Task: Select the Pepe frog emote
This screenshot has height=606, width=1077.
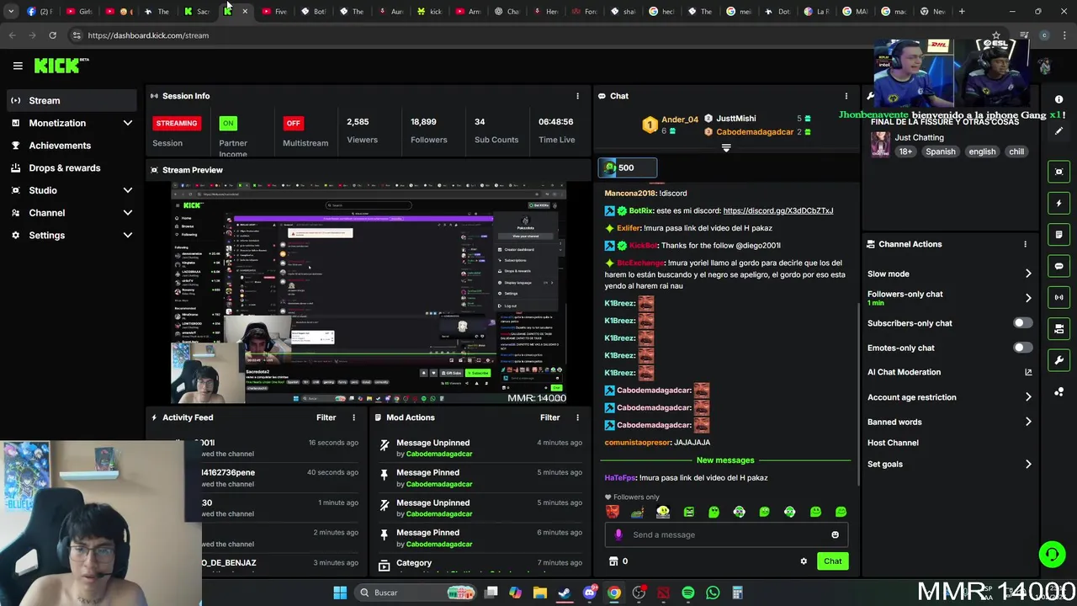Action: pyautogui.click(x=638, y=512)
